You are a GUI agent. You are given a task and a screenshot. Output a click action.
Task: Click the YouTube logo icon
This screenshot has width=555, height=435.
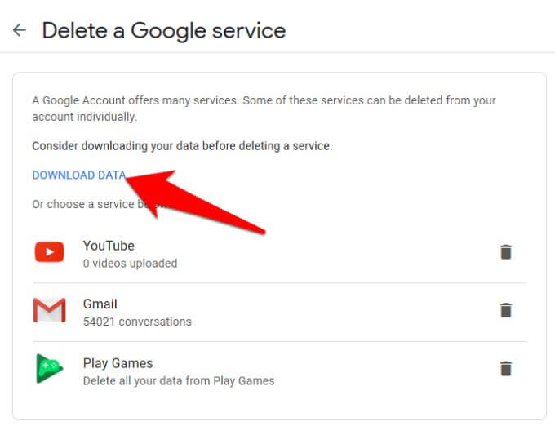point(49,253)
